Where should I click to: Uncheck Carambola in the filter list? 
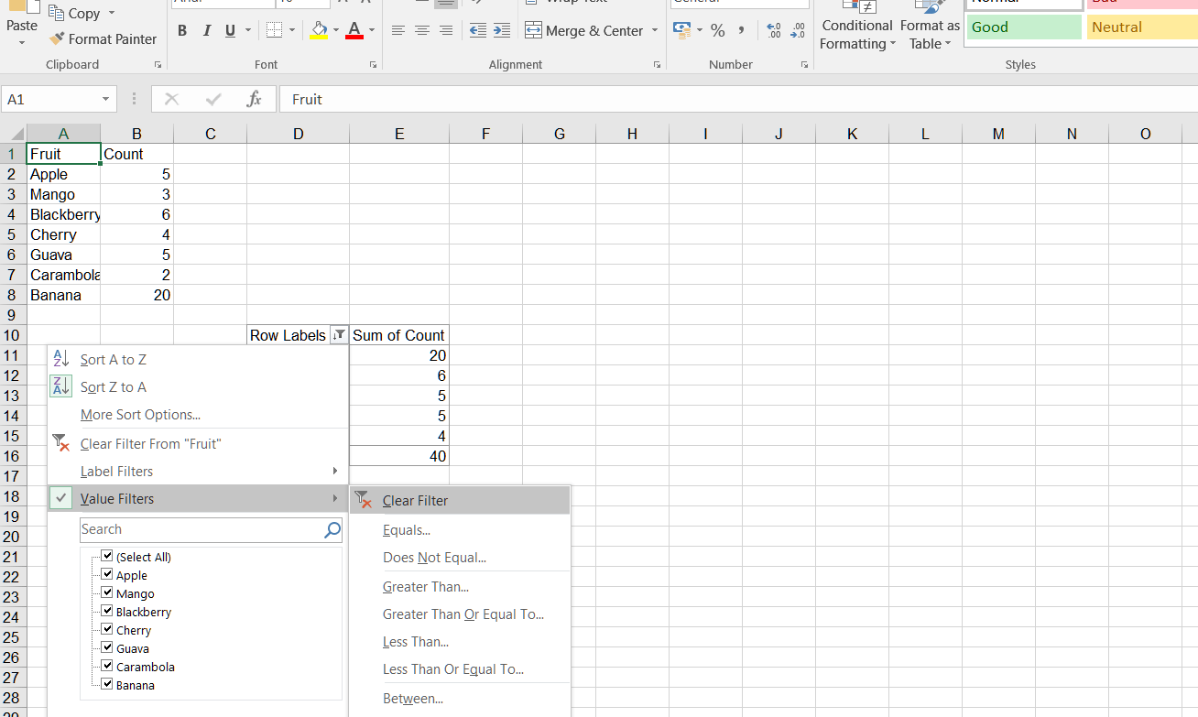(107, 666)
